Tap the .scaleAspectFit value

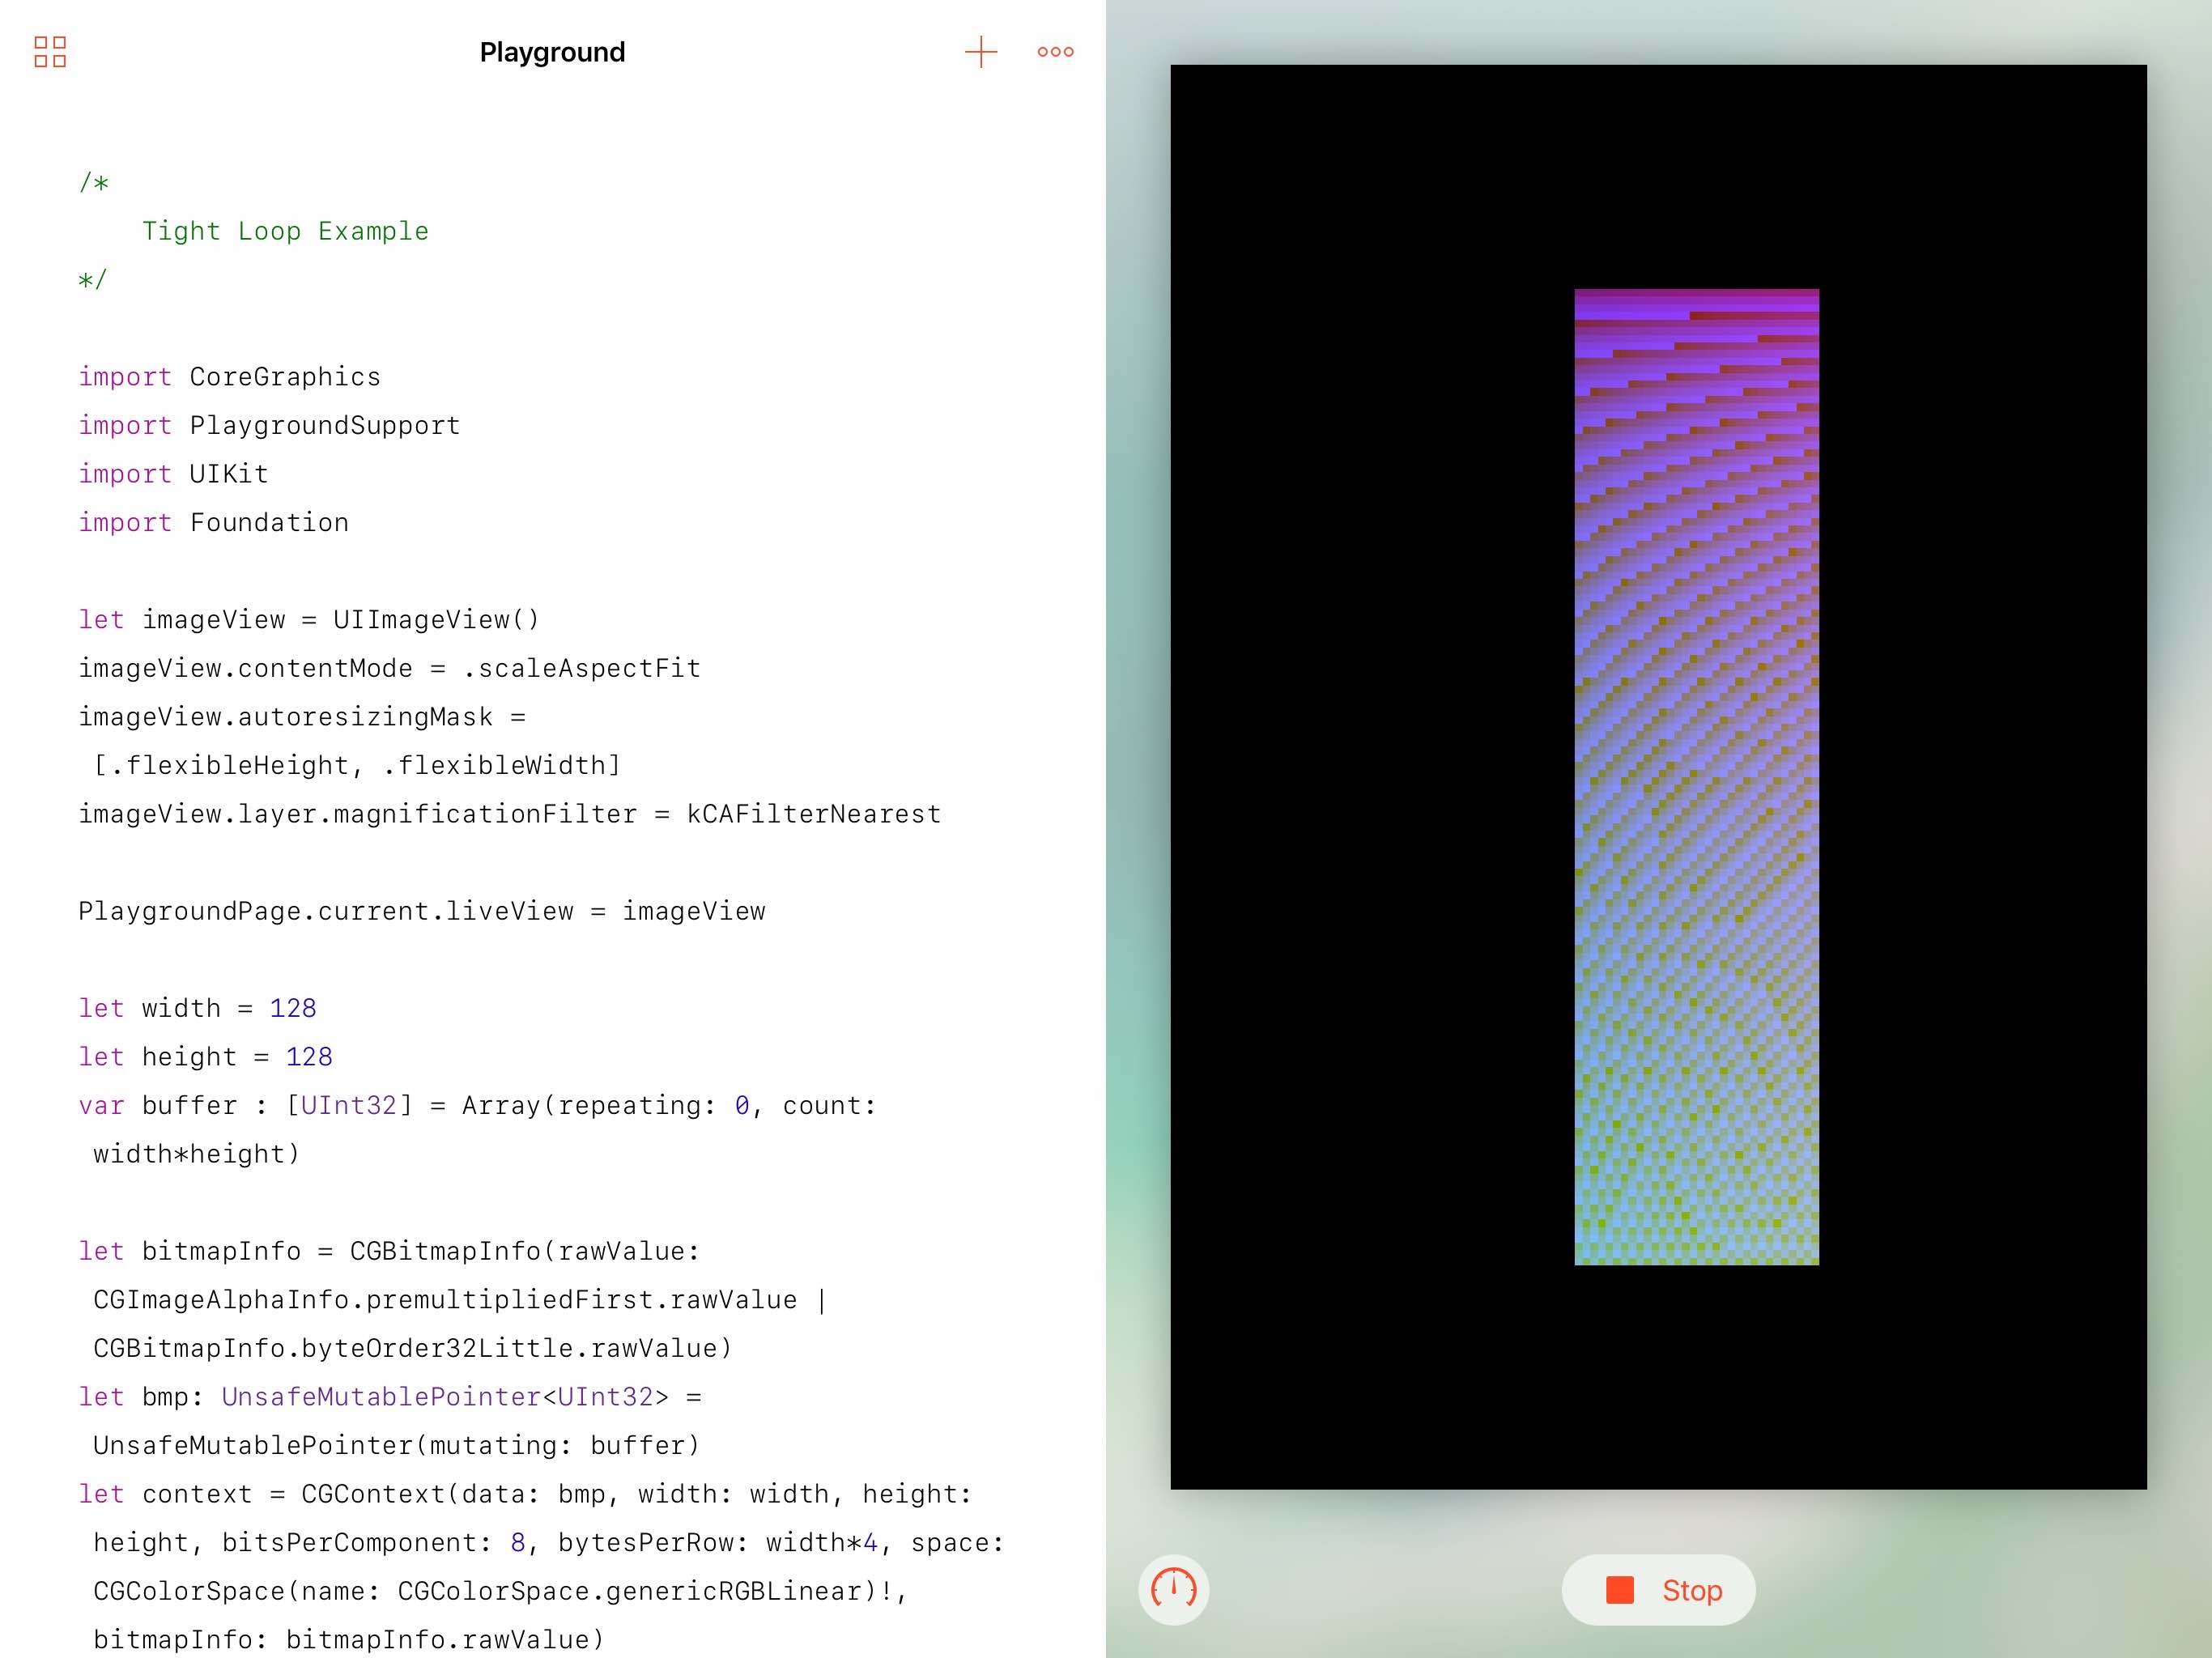click(x=582, y=668)
